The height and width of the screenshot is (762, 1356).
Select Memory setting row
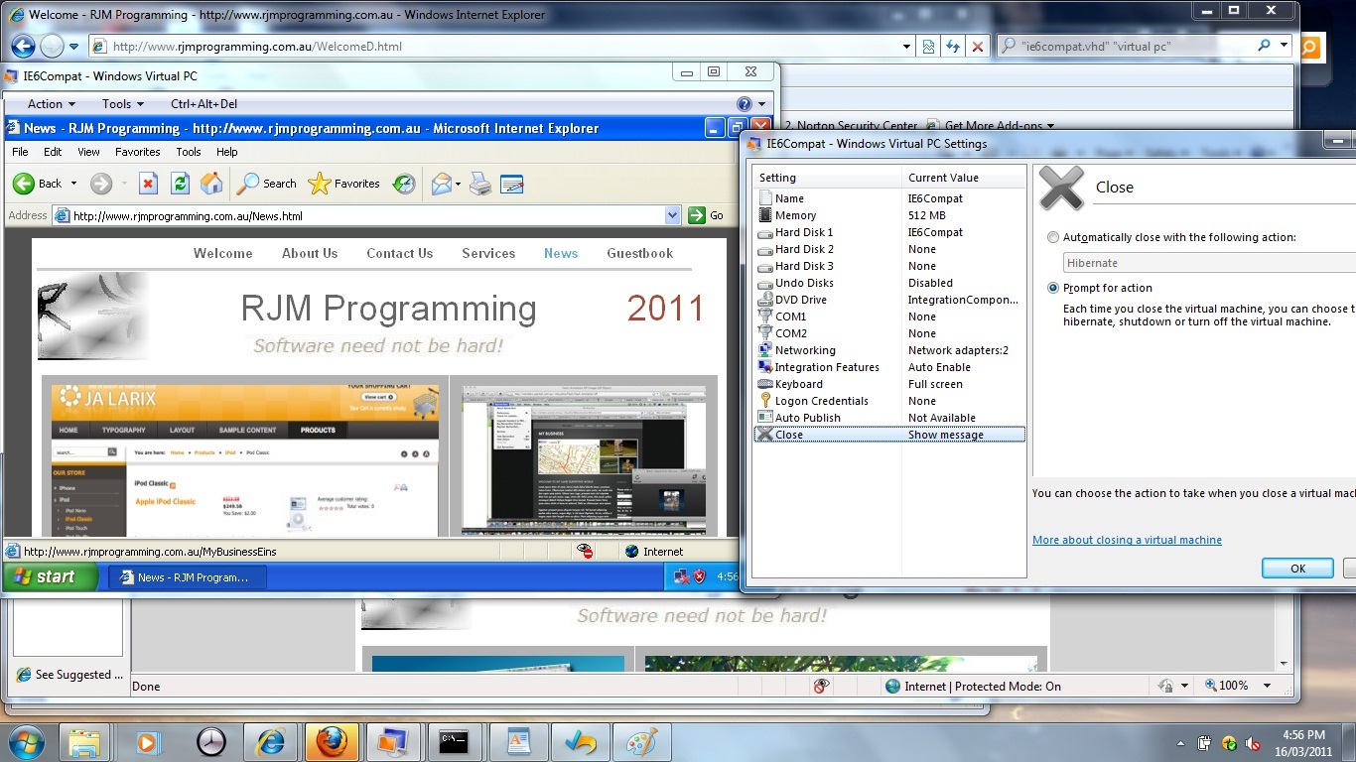tap(889, 215)
